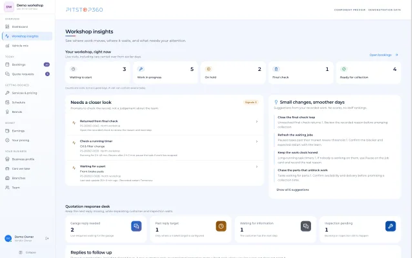Click the Refresh the waiting jobs suggestion
Image resolution: width=413 pixels, height=258 pixels.
[333, 139]
